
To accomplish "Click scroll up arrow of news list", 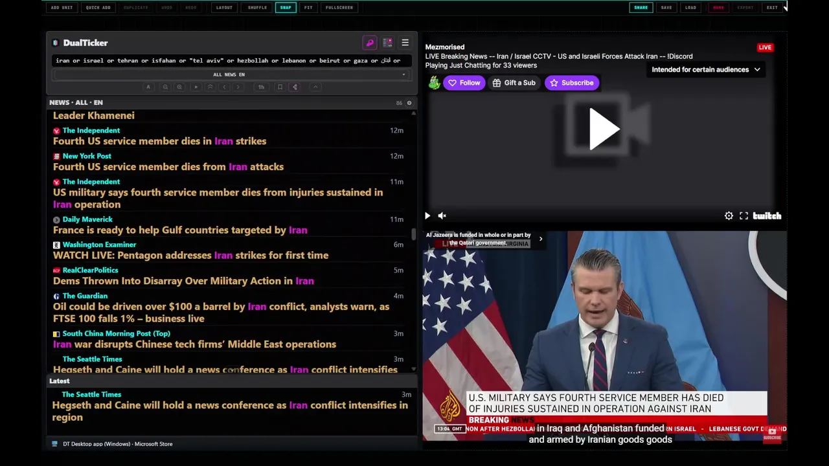I will (x=413, y=113).
